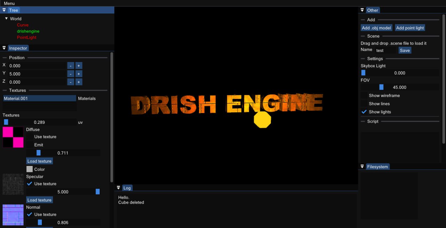Collapse the Other panel chevron icon
The image size is (446, 228).
(362, 10)
